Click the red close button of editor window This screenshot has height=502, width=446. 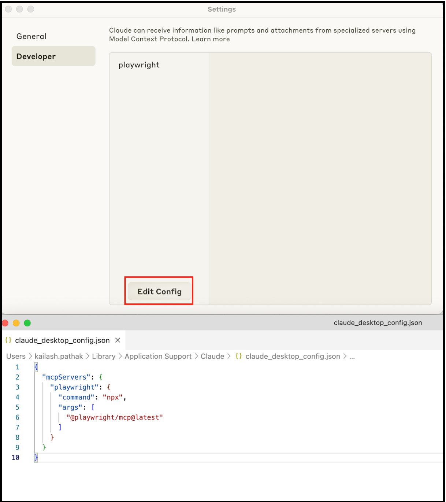(x=5, y=323)
